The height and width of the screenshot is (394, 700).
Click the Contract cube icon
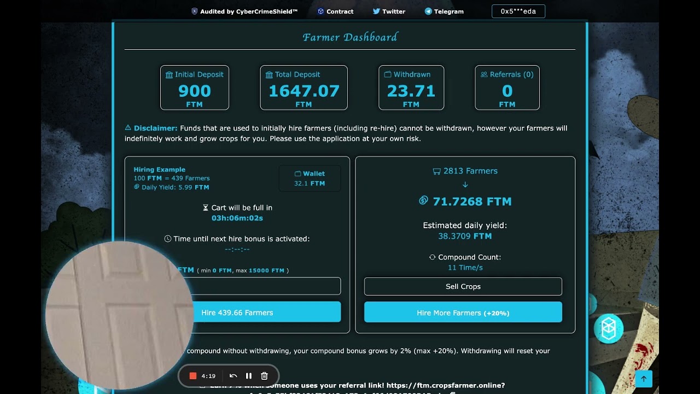tap(321, 11)
